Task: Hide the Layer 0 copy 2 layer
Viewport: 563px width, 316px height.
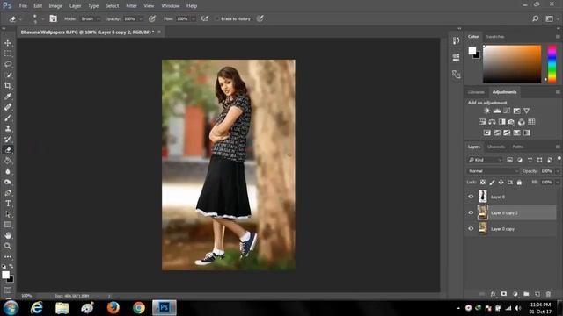Action: [471, 212]
